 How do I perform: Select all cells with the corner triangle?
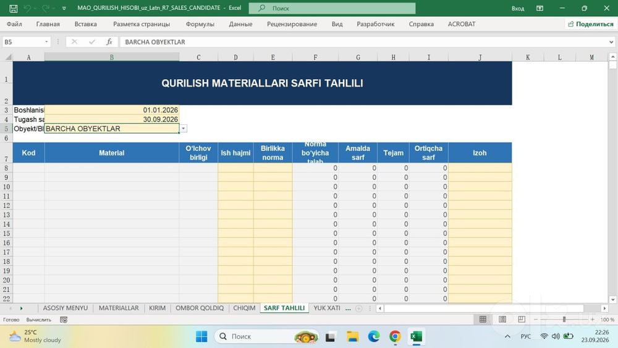pos(8,57)
